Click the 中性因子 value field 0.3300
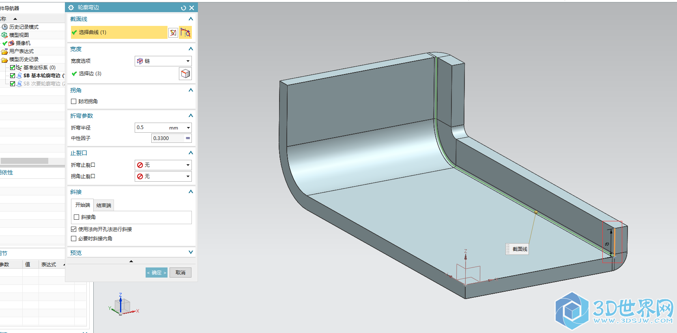This screenshot has width=677, height=333. pos(168,138)
